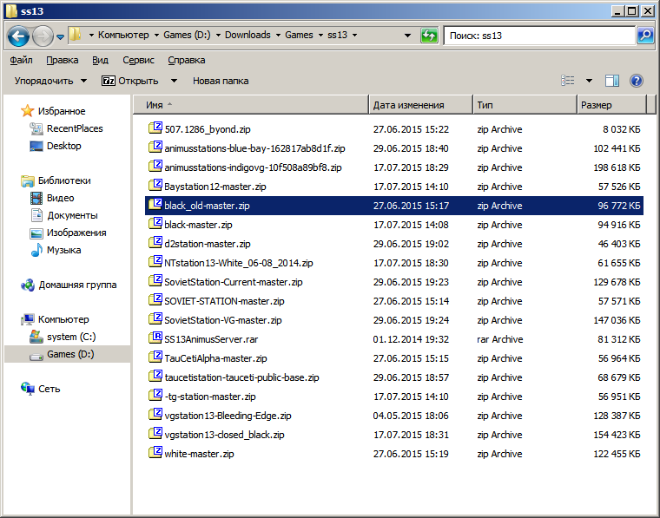Viewport: 660px width, 518px height.
Task: Expand the breadcrumb arrow after Downloads
Action: [278, 35]
